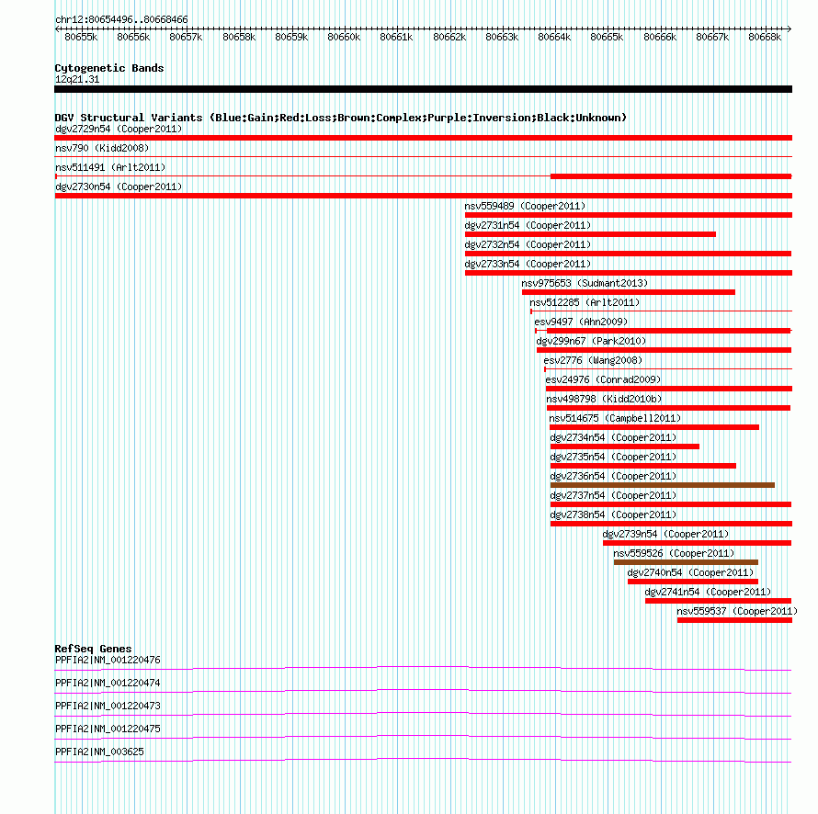Select esv9497 (Ahn2009) label
The height and width of the screenshot is (814, 818).
pos(581,322)
